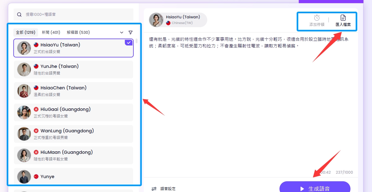Click the Hong Kong flag beside WanLung
This screenshot has height=192, width=372.
click(36, 131)
